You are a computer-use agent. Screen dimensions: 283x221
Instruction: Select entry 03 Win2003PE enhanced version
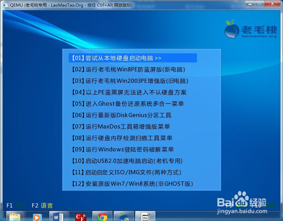tap(130, 81)
